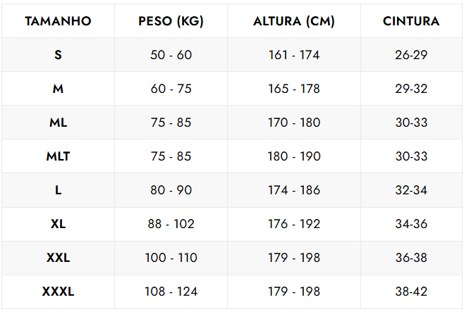The width and height of the screenshot is (469, 314).
Task: Select the L size row label
Action: pos(58,190)
